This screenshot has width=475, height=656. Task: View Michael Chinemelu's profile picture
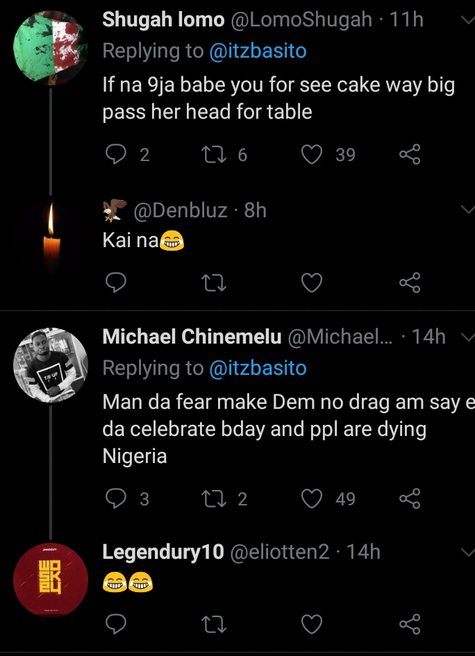[x=51, y=364]
